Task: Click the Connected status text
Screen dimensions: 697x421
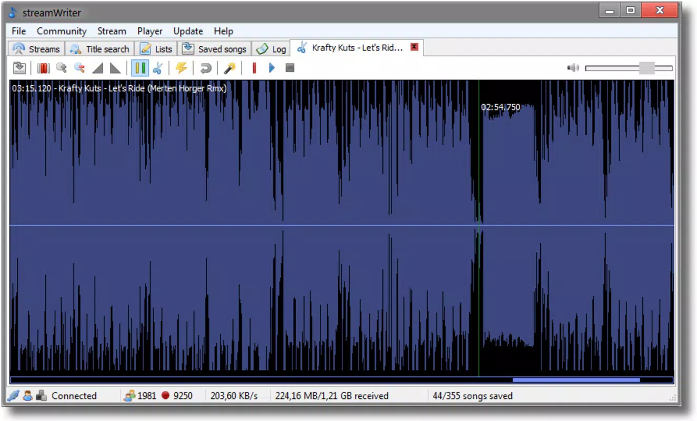Action: point(74,396)
